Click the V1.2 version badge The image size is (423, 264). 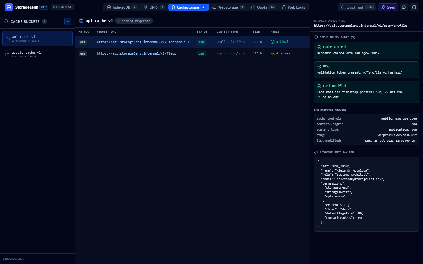[44, 7]
